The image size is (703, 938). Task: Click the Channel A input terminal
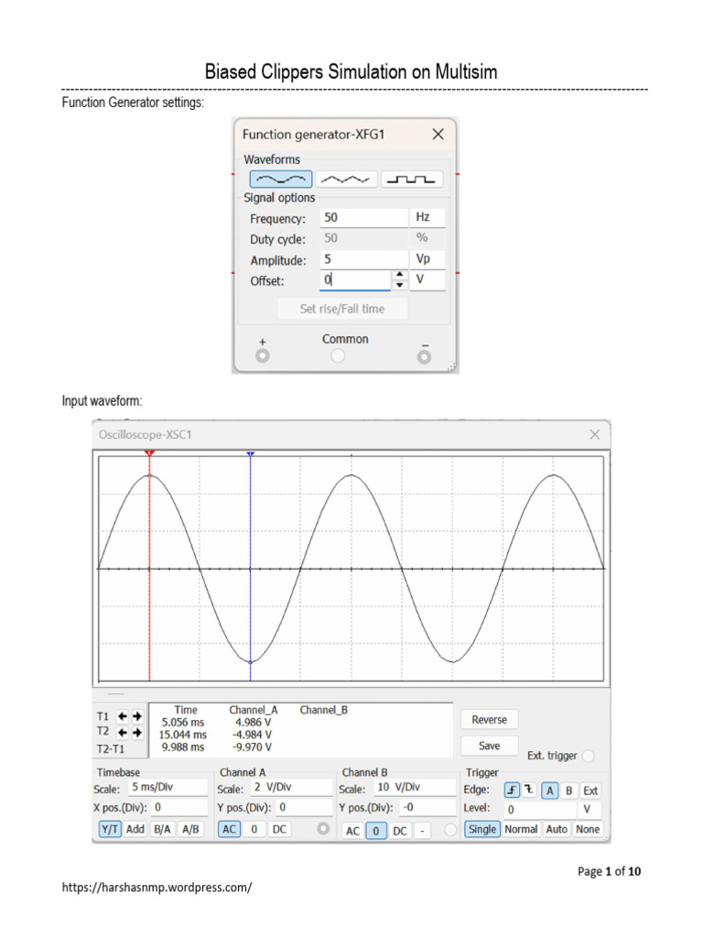pyautogui.click(x=323, y=828)
